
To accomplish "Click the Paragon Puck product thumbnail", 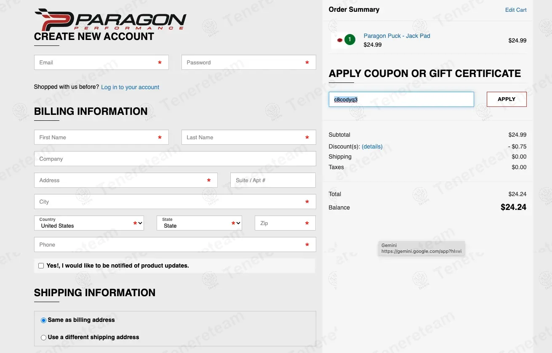I will [x=339, y=40].
